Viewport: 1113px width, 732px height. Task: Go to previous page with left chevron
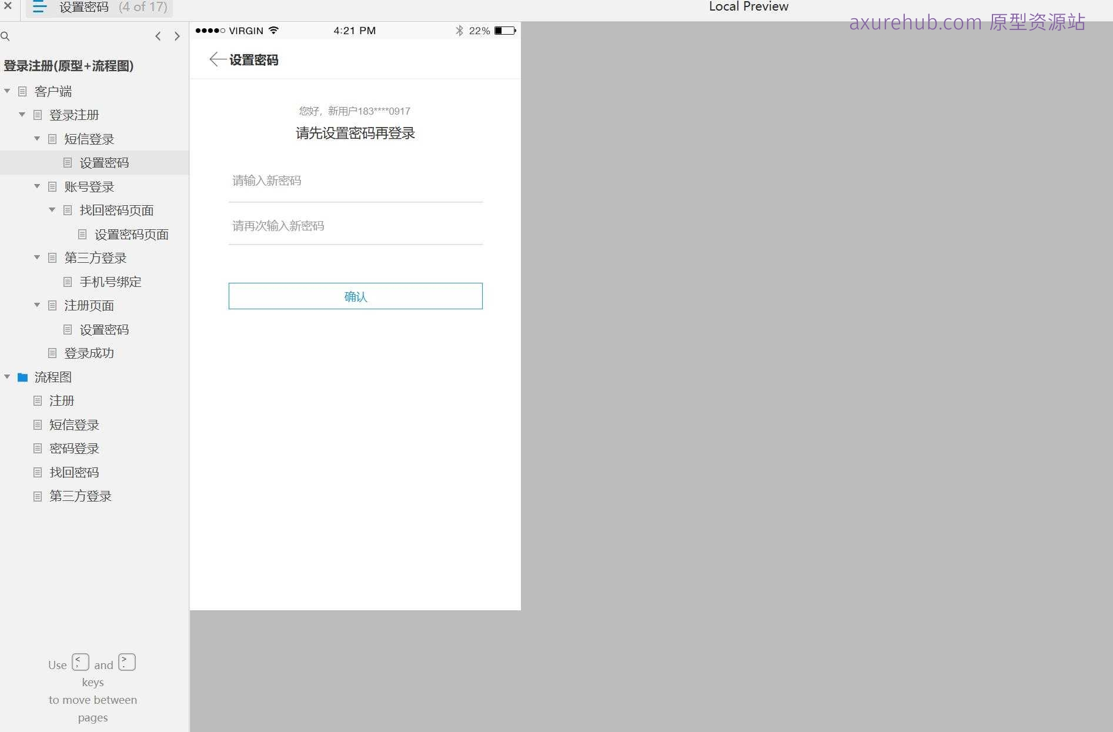(x=158, y=36)
